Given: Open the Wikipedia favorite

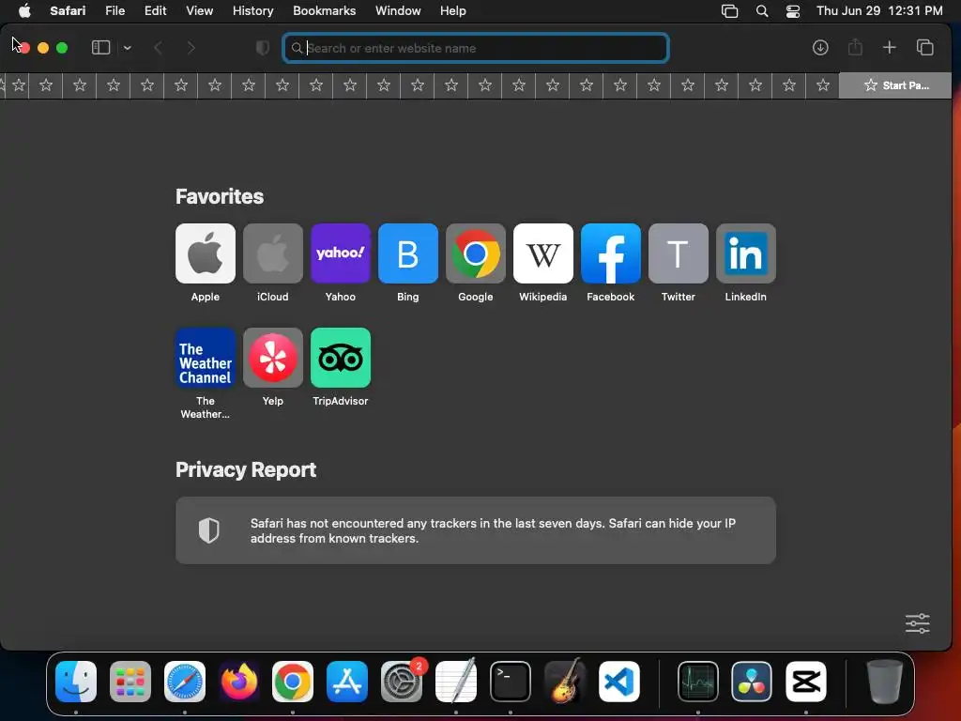Looking at the screenshot, I should 543,253.
